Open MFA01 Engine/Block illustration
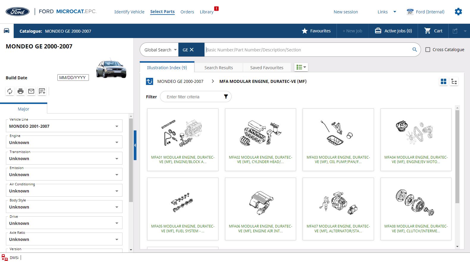 [183, 140]
